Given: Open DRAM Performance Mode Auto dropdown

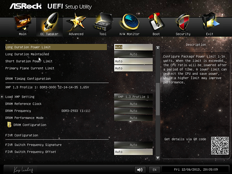Looking at the screenshot, I should click(133, 118).
